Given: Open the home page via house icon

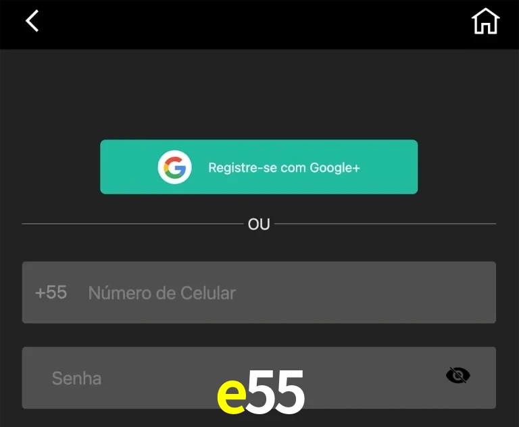Looking at the screenshot, I should click(x=485, y=21).
